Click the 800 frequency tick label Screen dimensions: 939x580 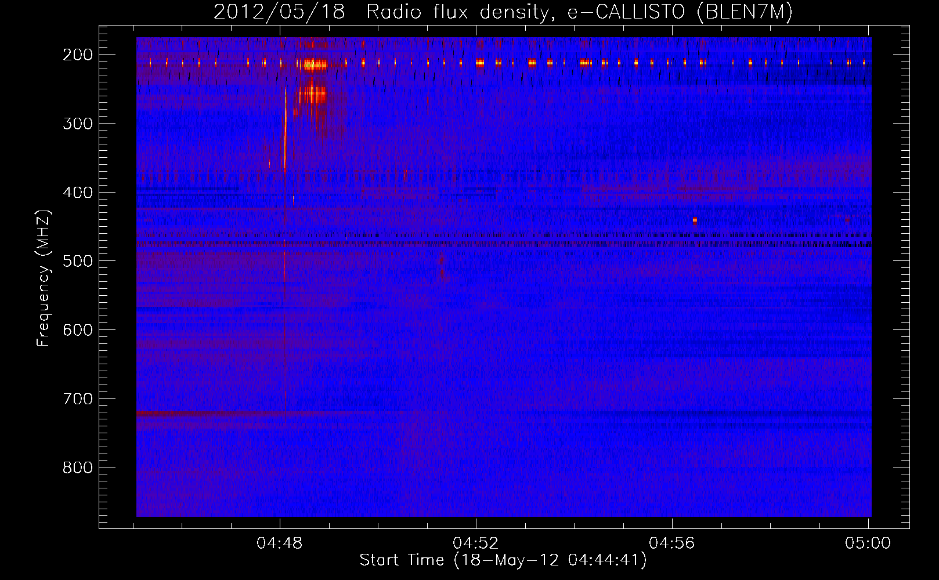pyautogui.click(x=78, y=467)
